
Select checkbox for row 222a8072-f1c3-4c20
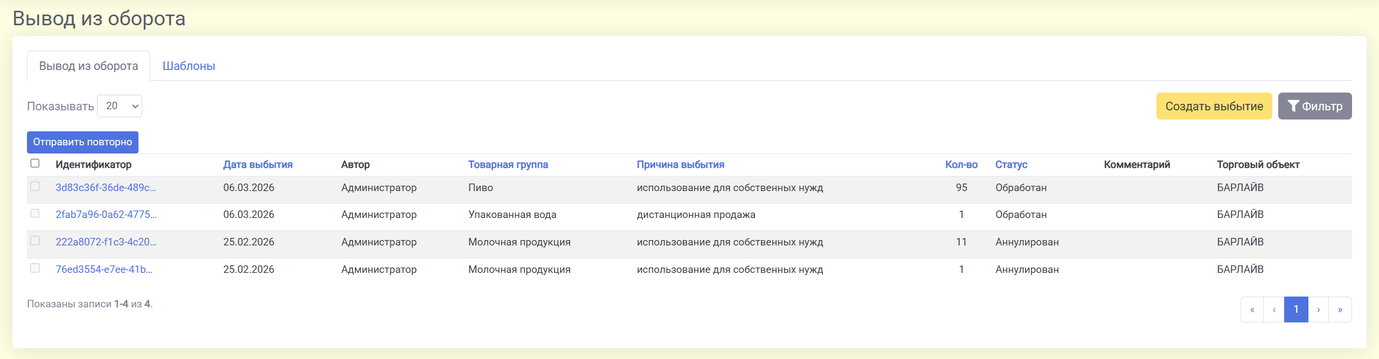(x=35, y=241)
